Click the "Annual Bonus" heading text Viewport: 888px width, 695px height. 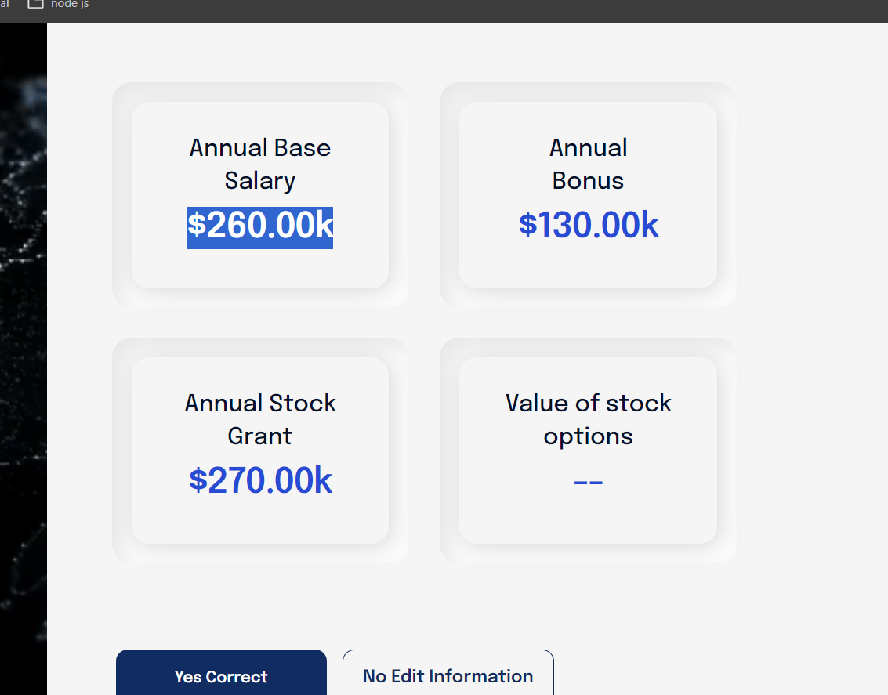click(588, 164)
